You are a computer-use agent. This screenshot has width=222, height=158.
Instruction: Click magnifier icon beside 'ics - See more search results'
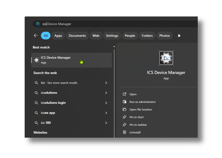tap(36, 83)
